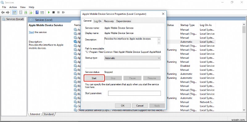Select the Extended view tab
Viewport: 247px width, 122px height.
(x=35, y=114)
